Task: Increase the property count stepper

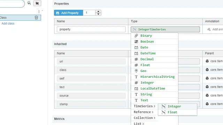Action: pos(98,11)
